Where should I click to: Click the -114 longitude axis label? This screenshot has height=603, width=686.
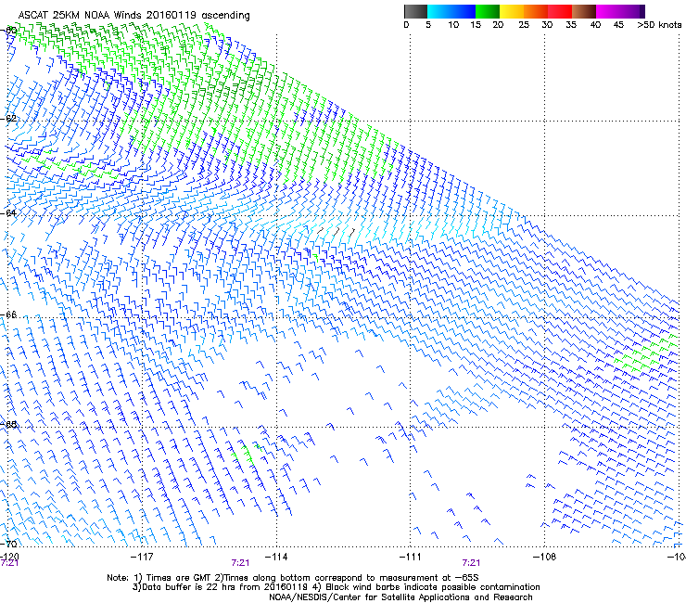pyautogui.click(x=276, y=557)
